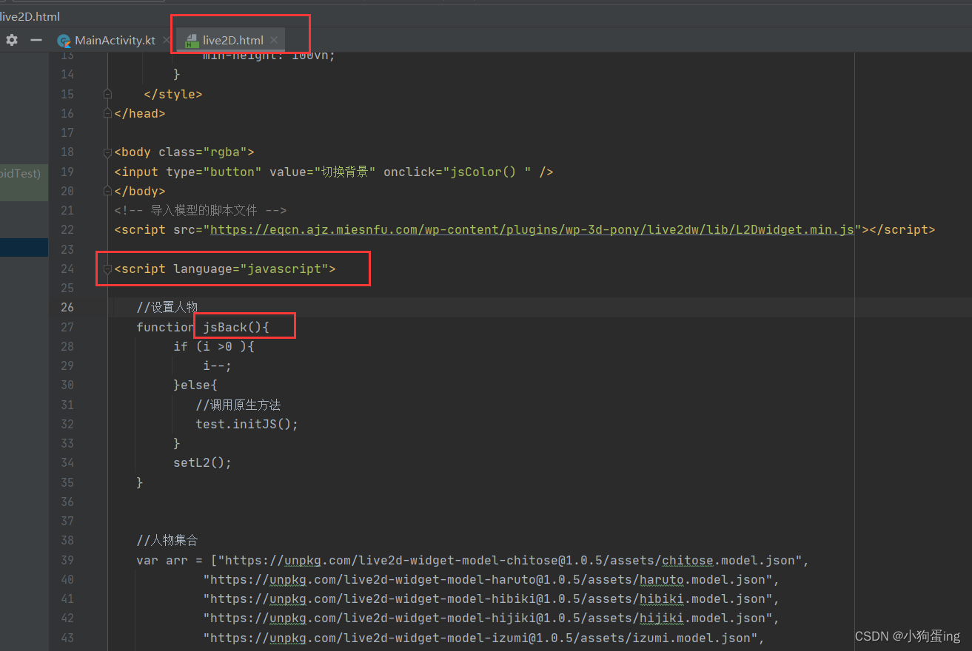This screenshot has height=651, width=972.
Task: Click the min-height: 100vh; CSS line
Action: (269, 56)
